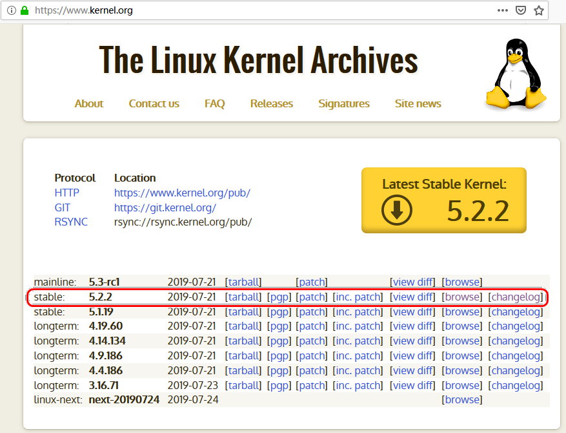Screen dimensions: 566x433
Task: Open https://git.kernel.org/ link
Action: [165, 207]
